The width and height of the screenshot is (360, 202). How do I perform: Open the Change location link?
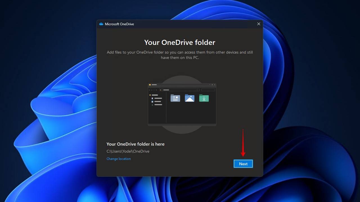click(x=118, y=159)
